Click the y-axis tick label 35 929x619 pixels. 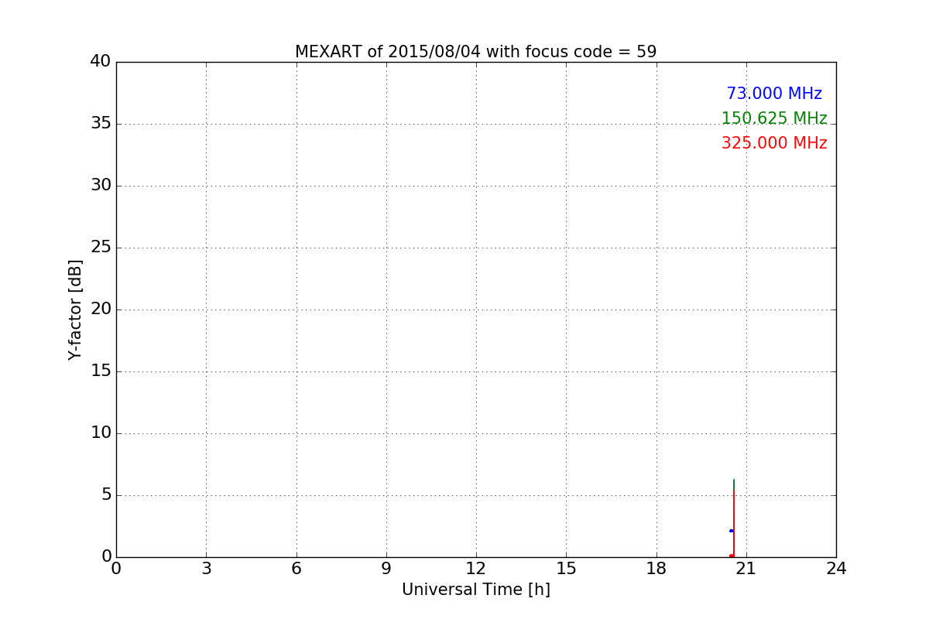coord(101,123)
